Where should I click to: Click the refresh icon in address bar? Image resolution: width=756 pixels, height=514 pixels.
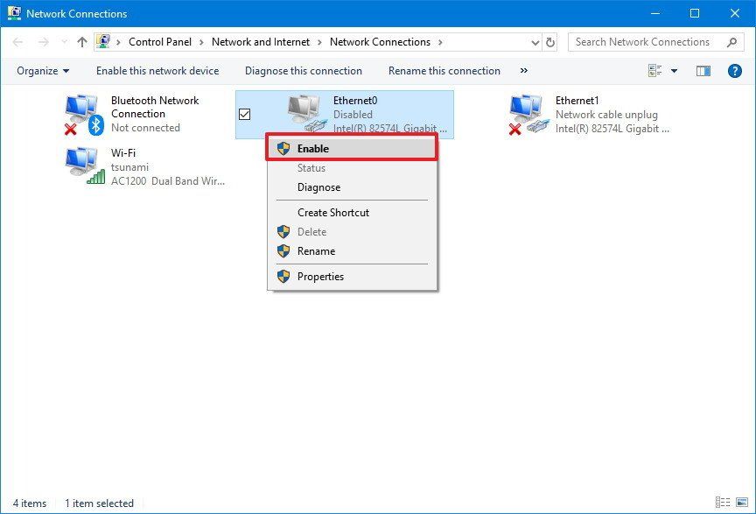click(549, 41)
